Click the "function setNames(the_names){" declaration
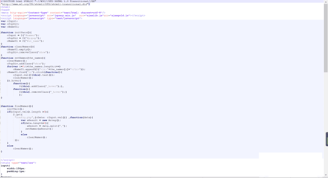The width and height of the screenshot is (328, 178). click(23, 58)
